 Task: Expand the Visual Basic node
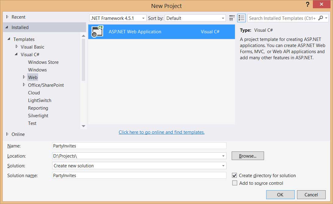(x=16, y=46)
